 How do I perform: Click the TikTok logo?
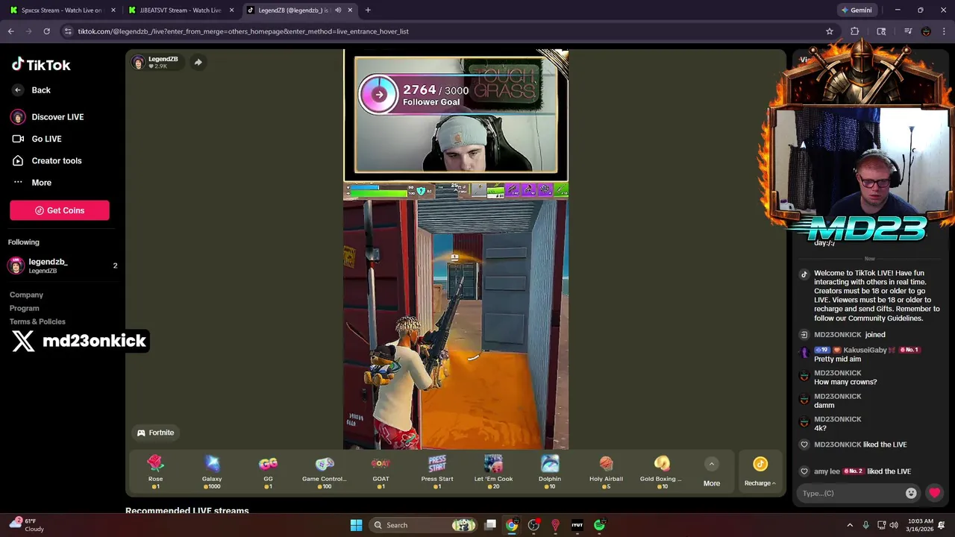click(x=41, y=65)
